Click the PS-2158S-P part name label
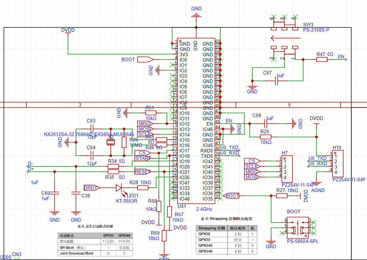 316,30
